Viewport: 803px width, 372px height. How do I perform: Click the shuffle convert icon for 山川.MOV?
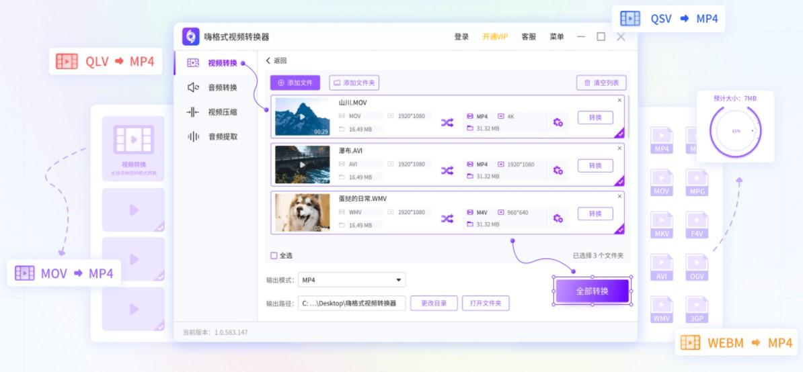tap(447, 123)
